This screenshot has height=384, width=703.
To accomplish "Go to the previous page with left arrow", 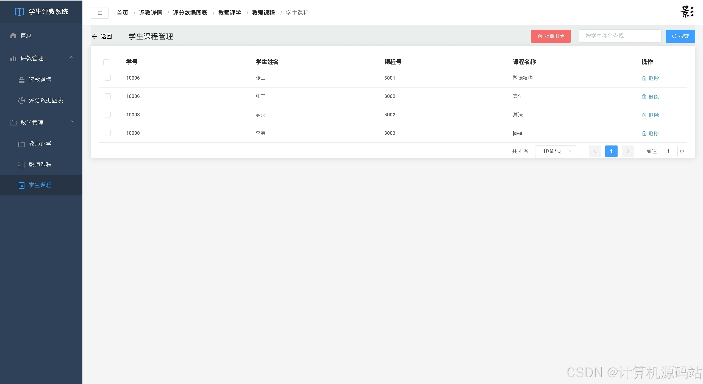I will (595, 151).
